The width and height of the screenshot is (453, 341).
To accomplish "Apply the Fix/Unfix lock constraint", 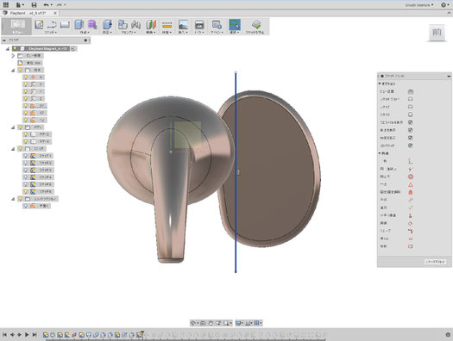I will click(410, 192).
